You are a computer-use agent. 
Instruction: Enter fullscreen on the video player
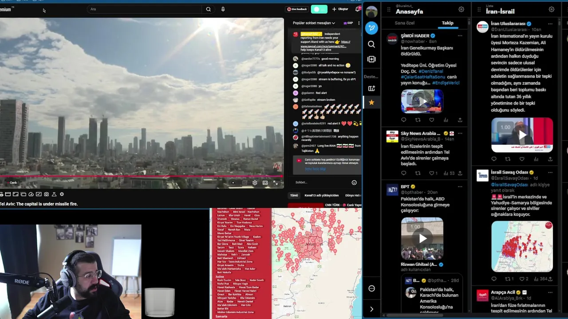(x=275, y=183)
